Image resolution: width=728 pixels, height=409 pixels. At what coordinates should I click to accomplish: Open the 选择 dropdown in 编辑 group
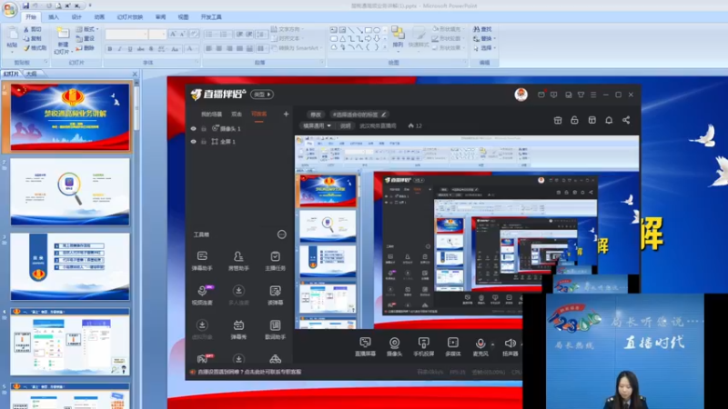[x=485, y=48]
